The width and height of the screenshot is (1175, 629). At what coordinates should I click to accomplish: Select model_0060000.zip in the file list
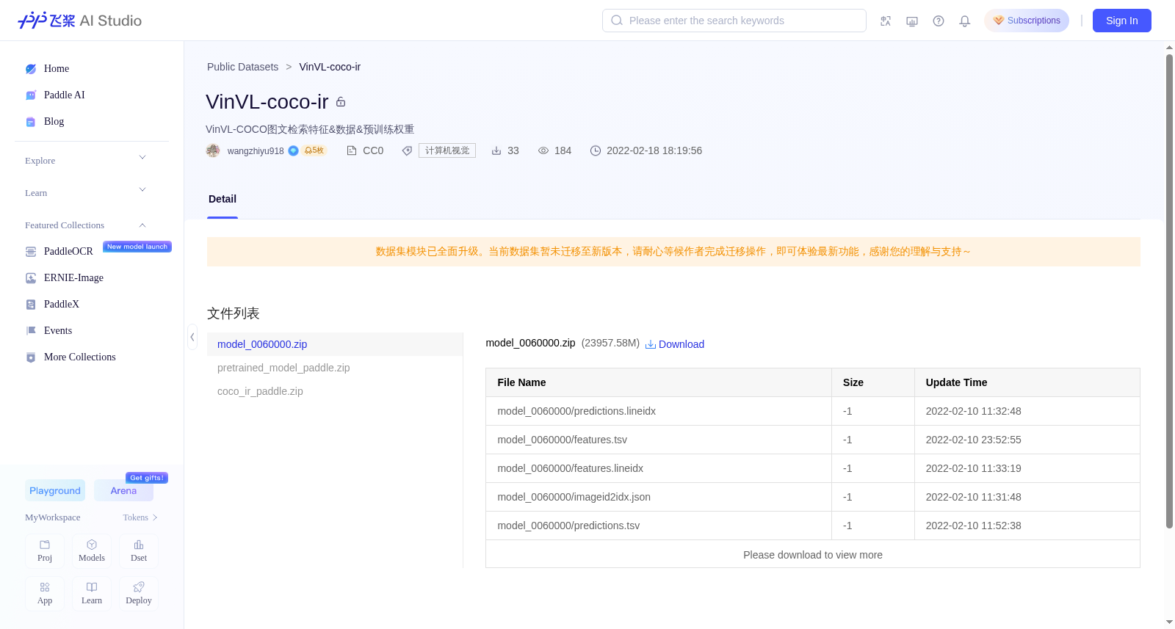[335, 344]
